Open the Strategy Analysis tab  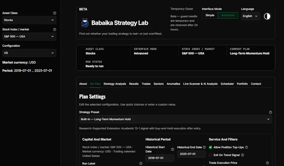(115, 84)
